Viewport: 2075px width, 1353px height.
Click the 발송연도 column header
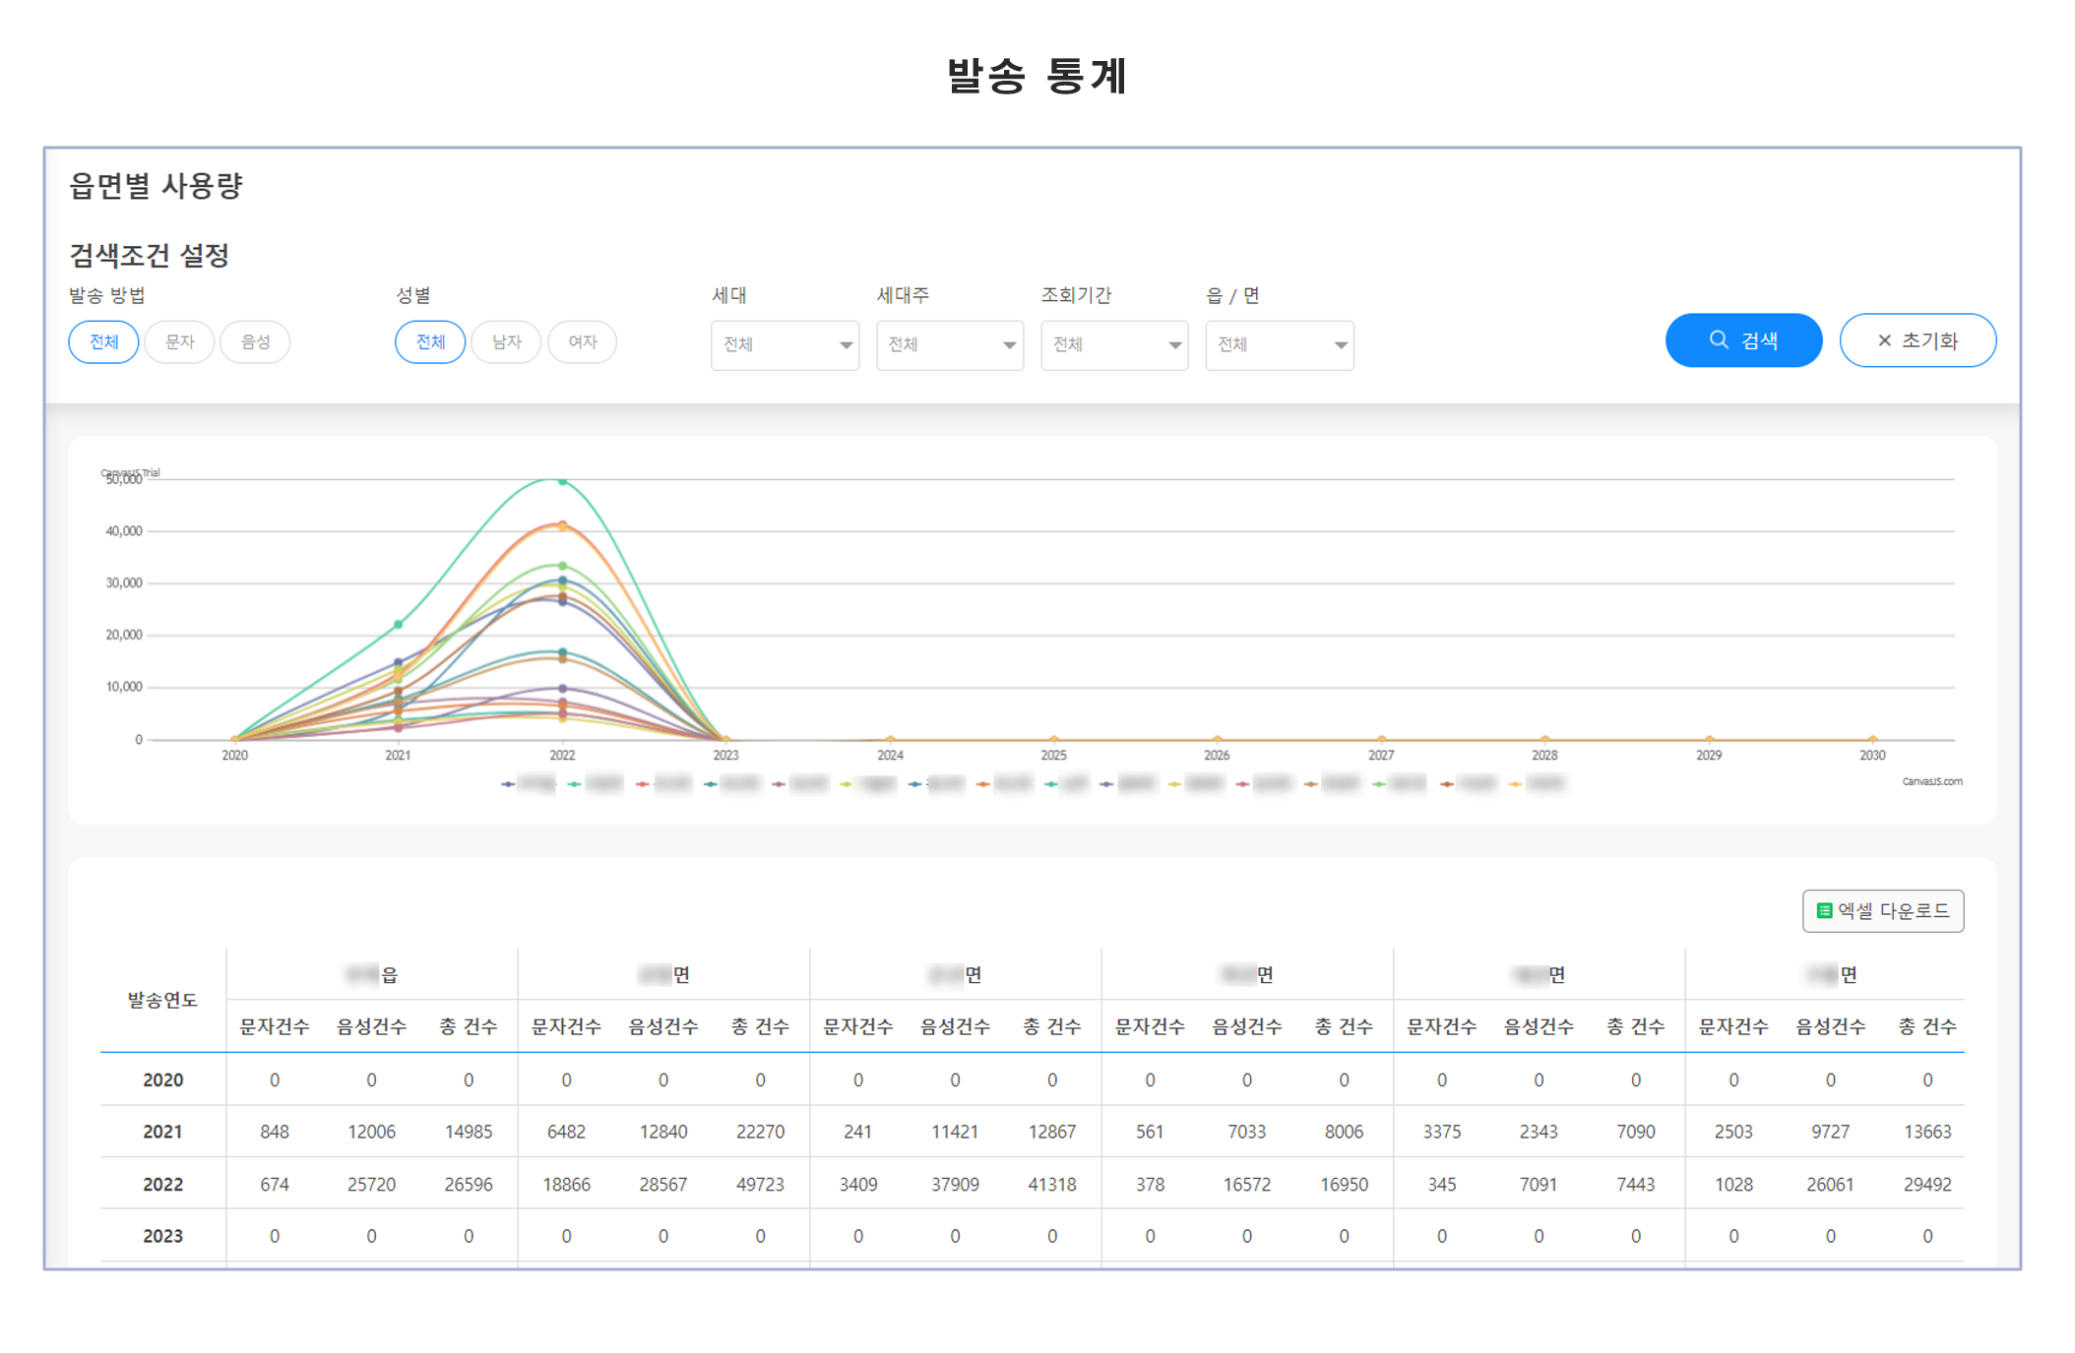point(162,1000)
